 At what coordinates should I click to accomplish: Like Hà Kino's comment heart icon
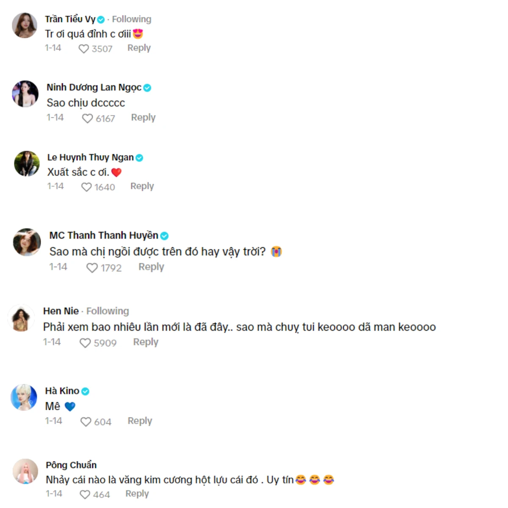(86, 422)
